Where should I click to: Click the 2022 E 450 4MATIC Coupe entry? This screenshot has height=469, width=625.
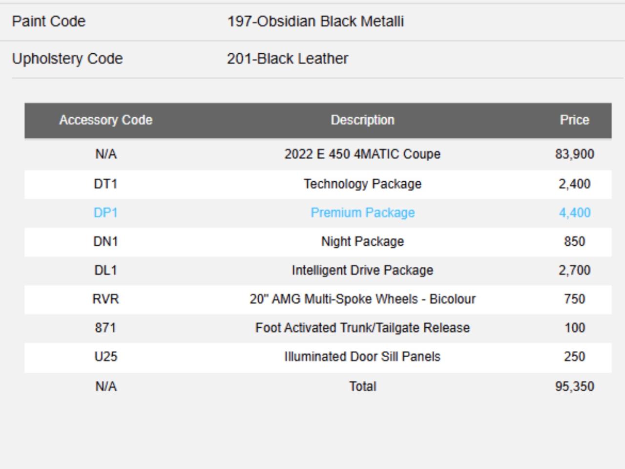click(362, 154)
